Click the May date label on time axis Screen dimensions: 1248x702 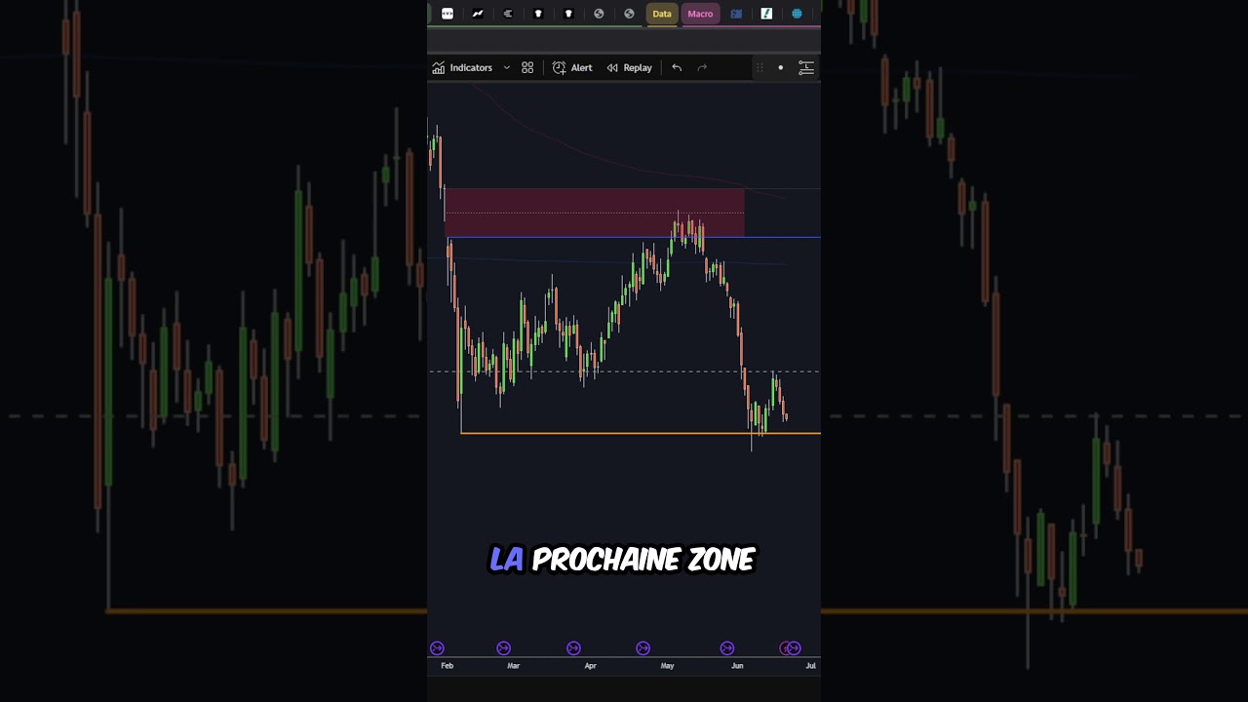pyautogui.click(x=667, y=666)
